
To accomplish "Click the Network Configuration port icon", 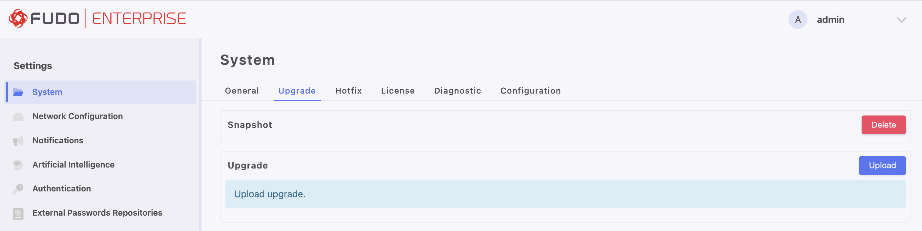I will pos(18,117).
